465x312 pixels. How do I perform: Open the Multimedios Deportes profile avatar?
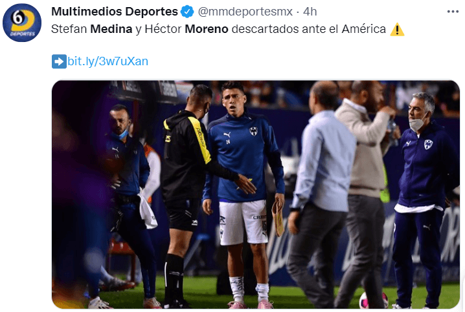click(x=23, y=22)
